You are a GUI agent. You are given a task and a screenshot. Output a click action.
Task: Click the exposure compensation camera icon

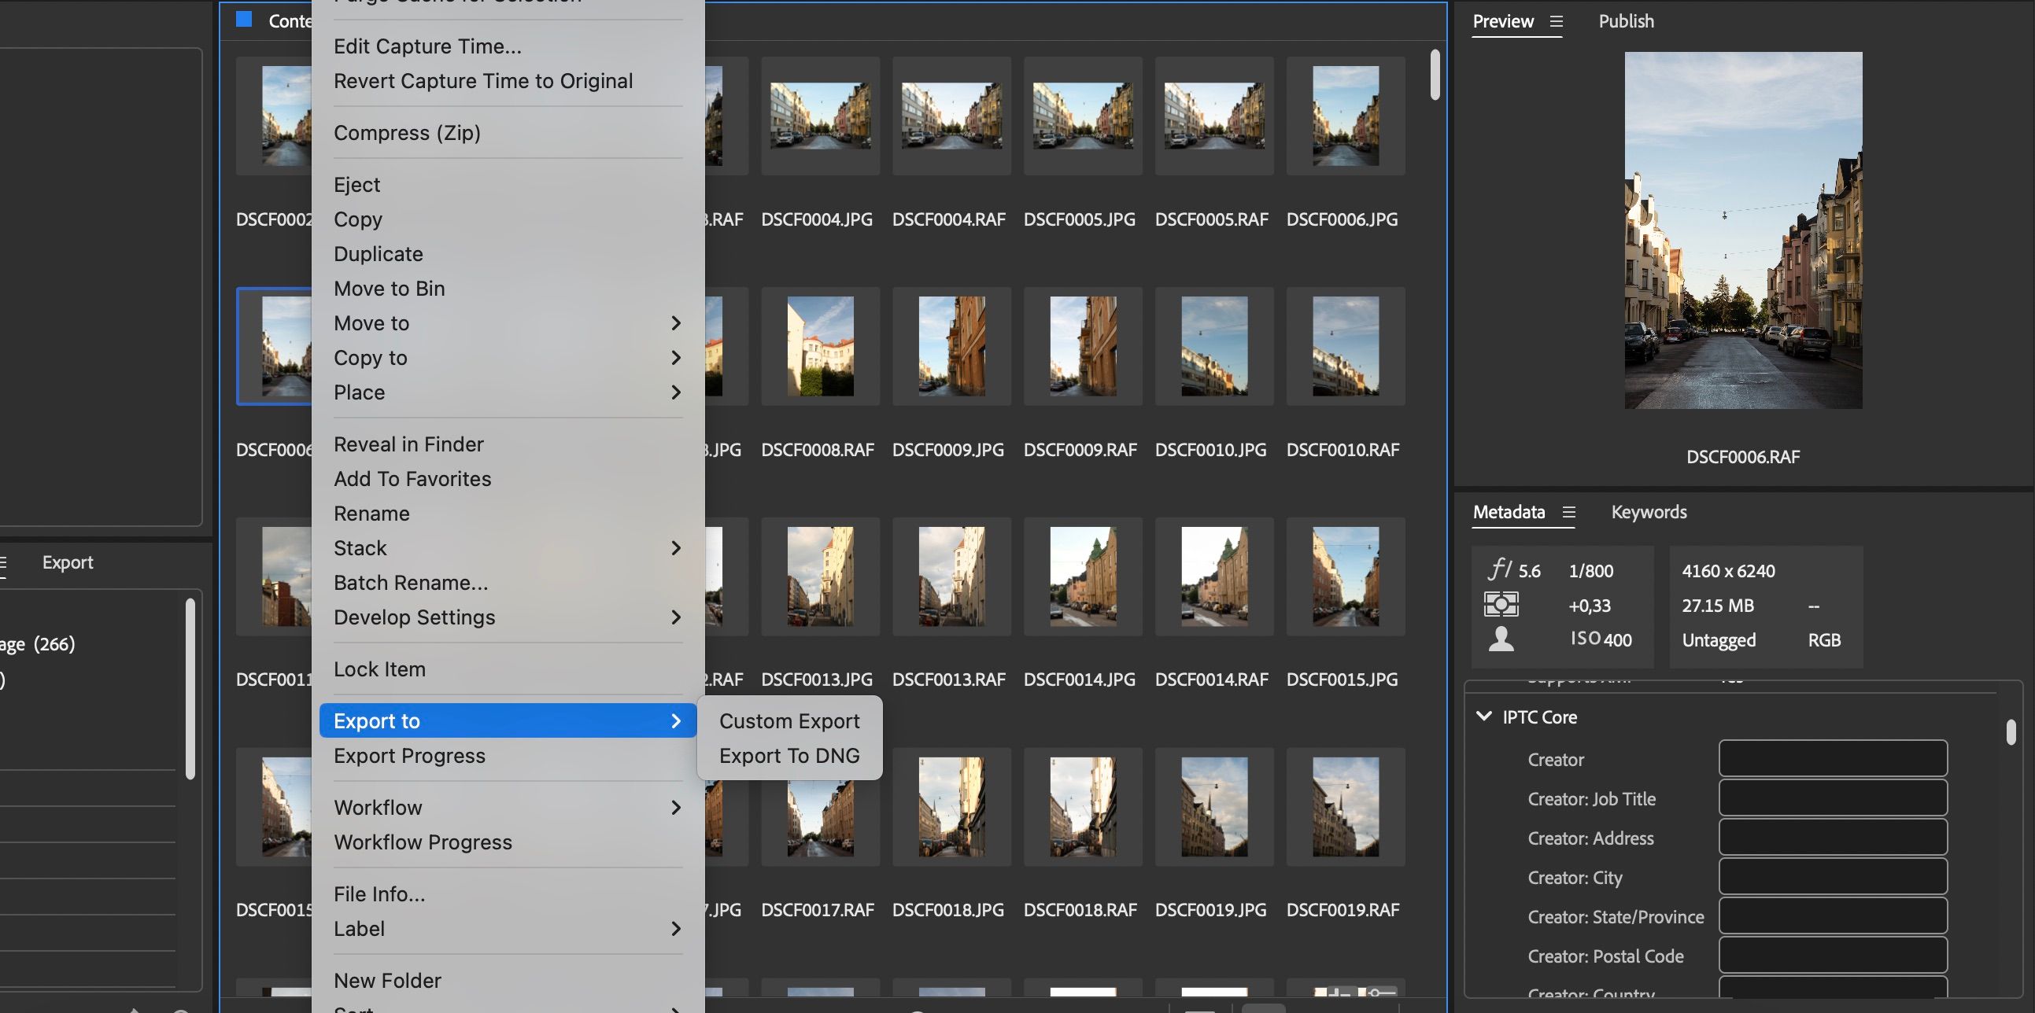[x=1501, y=604]
